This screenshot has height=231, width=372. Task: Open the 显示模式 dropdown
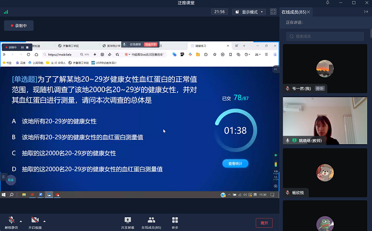pyautogui.click(x=249, y=12)
